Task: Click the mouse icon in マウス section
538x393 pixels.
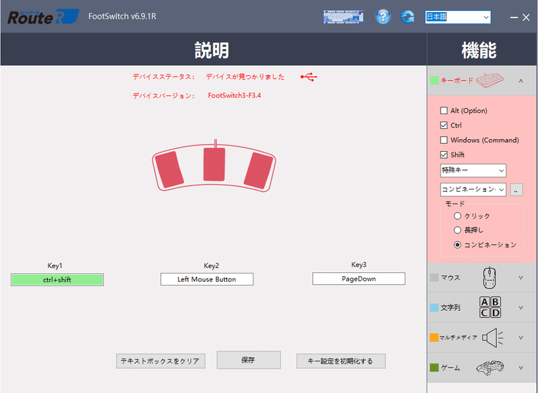Action: [x=490, y=277]
